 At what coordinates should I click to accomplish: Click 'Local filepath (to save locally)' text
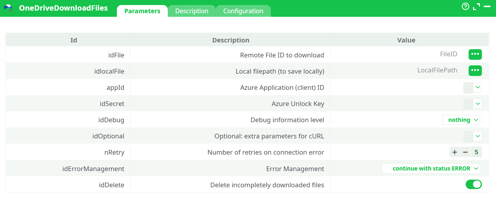tap(280, 72)
